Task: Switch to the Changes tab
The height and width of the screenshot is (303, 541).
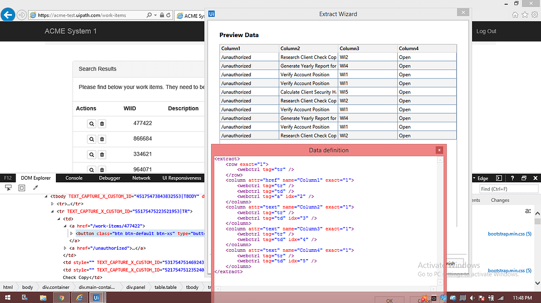Action: (500, 200)
